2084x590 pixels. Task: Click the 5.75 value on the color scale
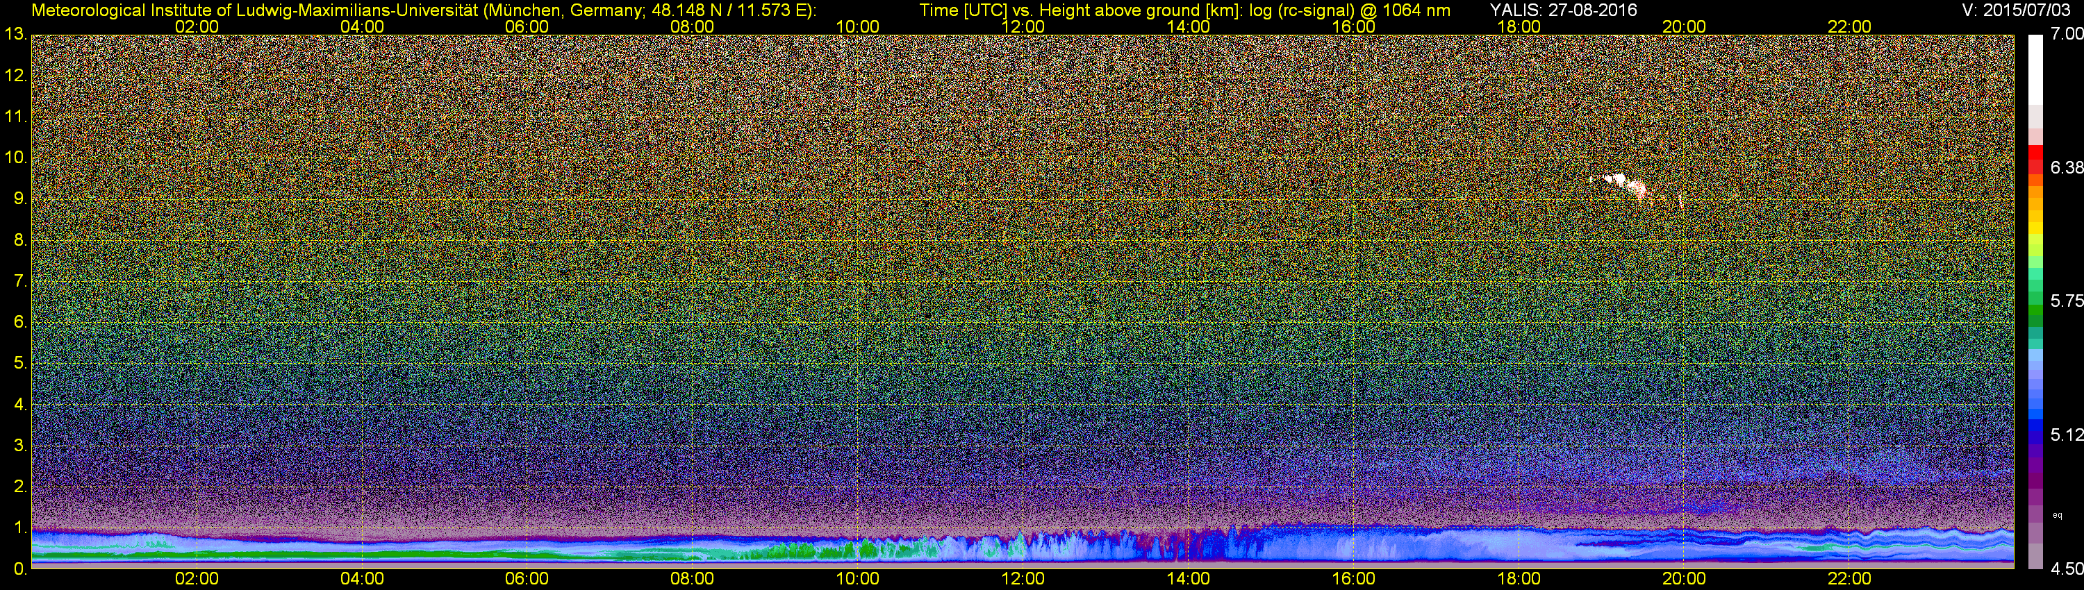(2066, 301)
